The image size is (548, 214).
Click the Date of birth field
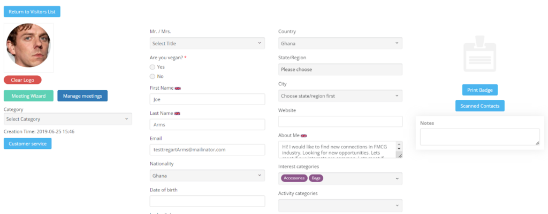pyautogui.click(x=207, y=201)
